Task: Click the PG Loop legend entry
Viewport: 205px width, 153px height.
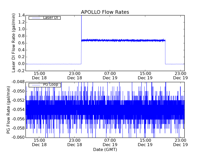Action: coord(45,85)
